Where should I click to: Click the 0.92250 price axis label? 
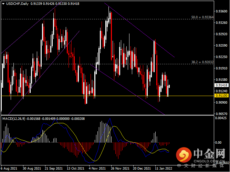tap(221, 57)
